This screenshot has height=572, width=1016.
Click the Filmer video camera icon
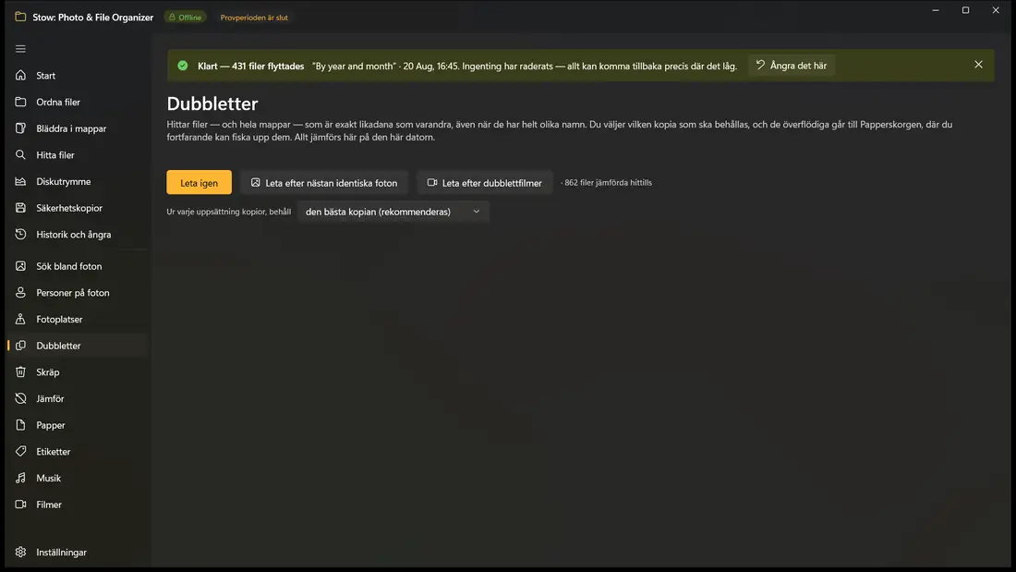coord(20,505)
